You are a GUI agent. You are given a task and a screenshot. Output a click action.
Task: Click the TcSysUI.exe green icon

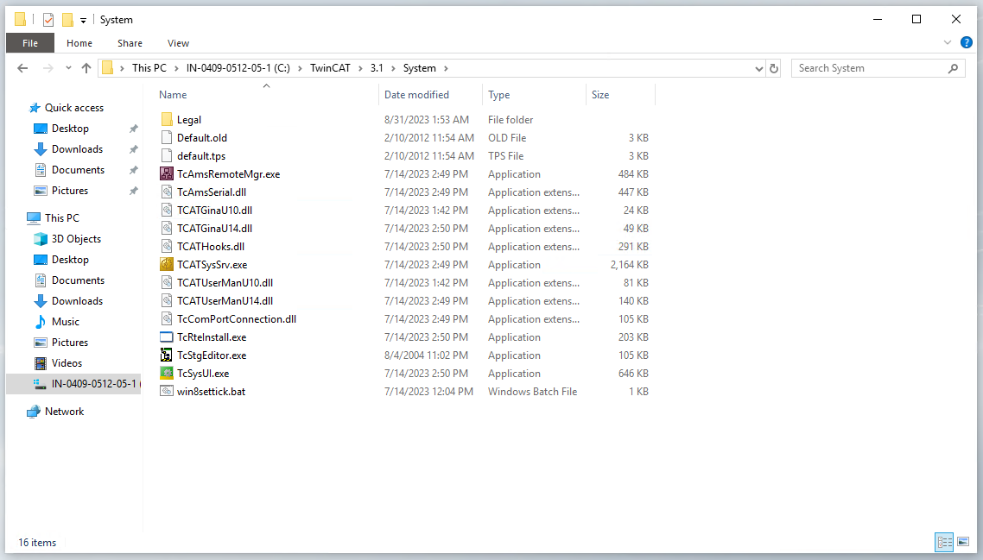pos(166,374)
